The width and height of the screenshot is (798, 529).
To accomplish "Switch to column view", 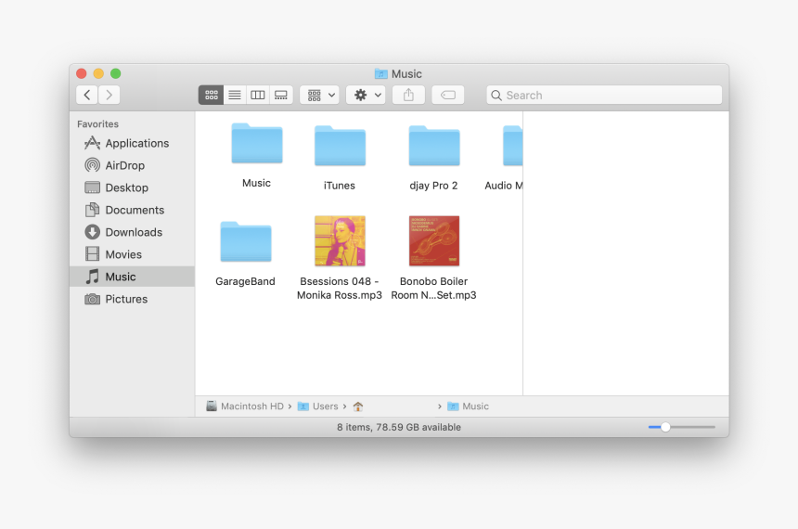I will (258, 95).
